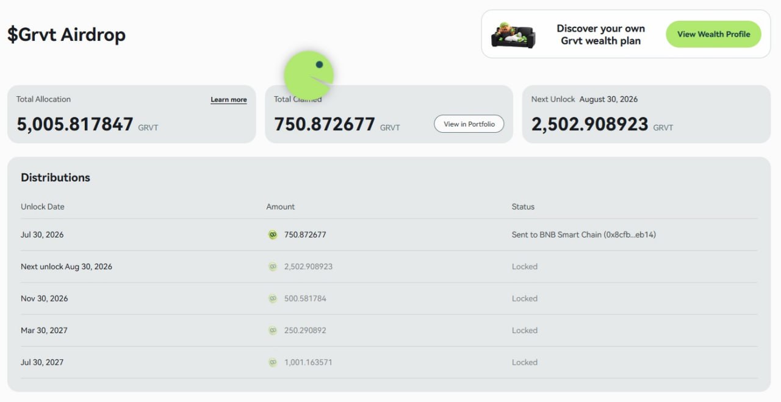781x402 pixels.
Task: Click the Distributions heading
Action: tap(56, 177)
